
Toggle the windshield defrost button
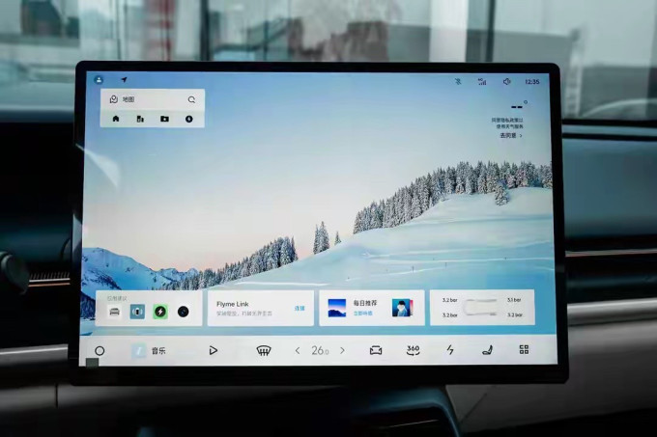pyautogui.click(x=264, y=350)
